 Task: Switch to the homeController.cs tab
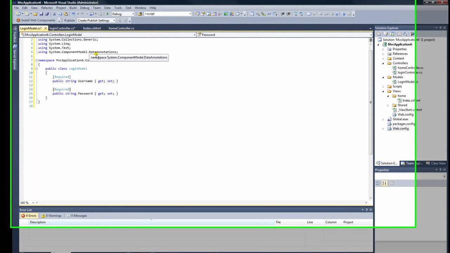pos(121,28)
